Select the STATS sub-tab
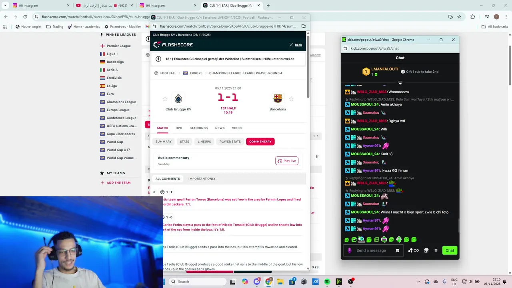512x288 pixels. coord(184,142)
